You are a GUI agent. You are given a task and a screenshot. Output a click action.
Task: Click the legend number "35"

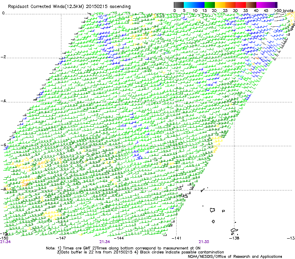pyautogui.click(x=246, y=11)
